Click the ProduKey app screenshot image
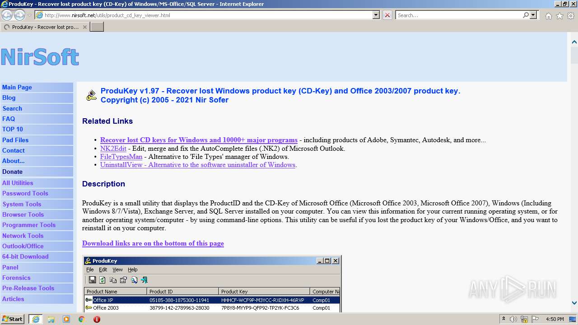578x325 pixels. coord(212,284)
